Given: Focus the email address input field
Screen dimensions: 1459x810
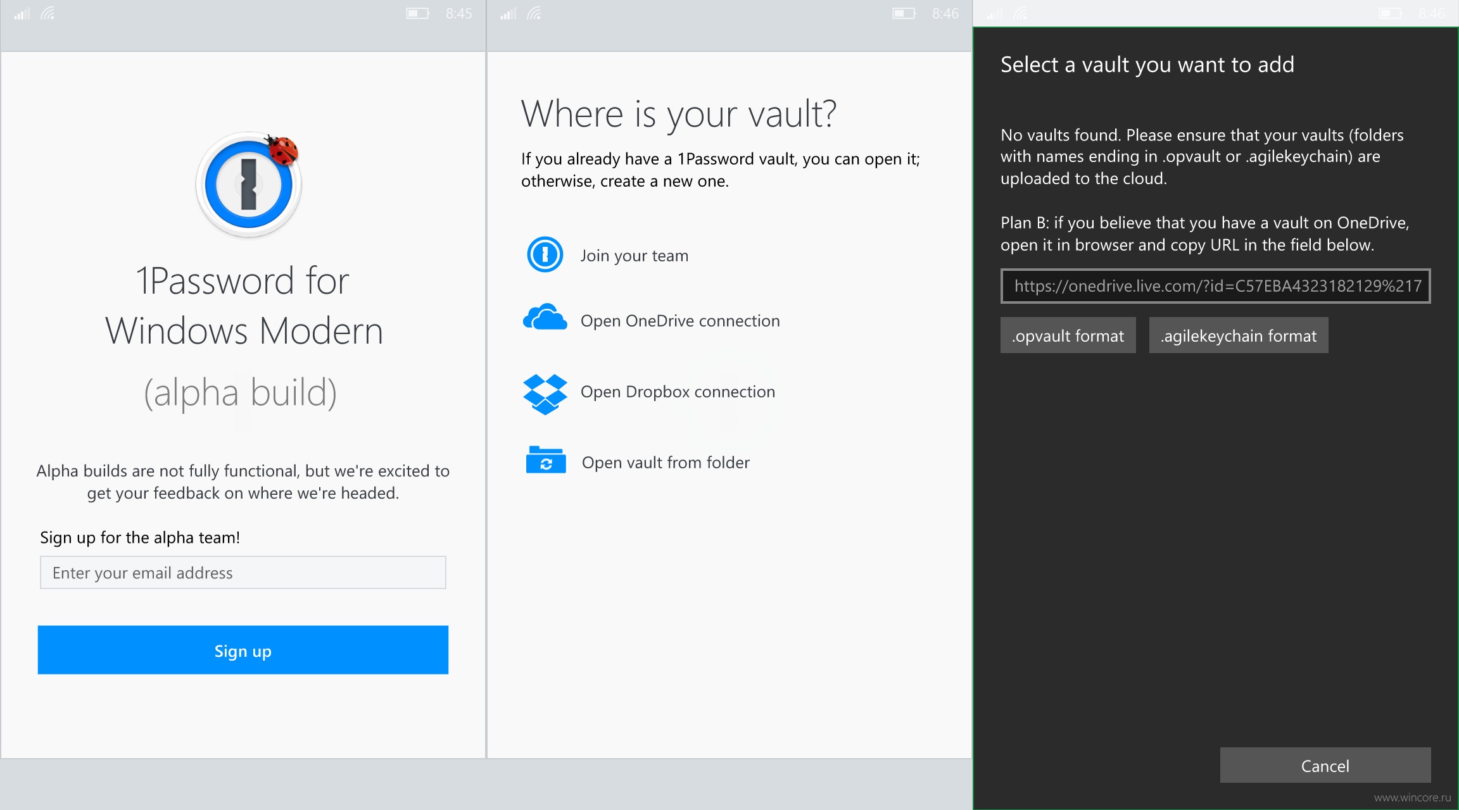Looking at the screenshot, I should pyautogui.click(x=243, y=573).
